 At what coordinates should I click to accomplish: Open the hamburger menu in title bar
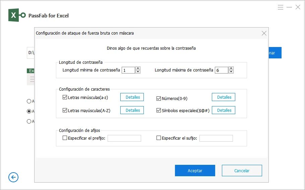(280, 7)
